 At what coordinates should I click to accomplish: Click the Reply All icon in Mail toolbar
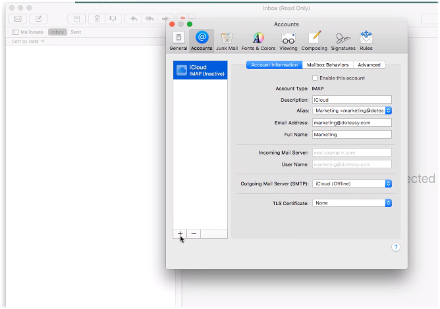click(150, 19)
